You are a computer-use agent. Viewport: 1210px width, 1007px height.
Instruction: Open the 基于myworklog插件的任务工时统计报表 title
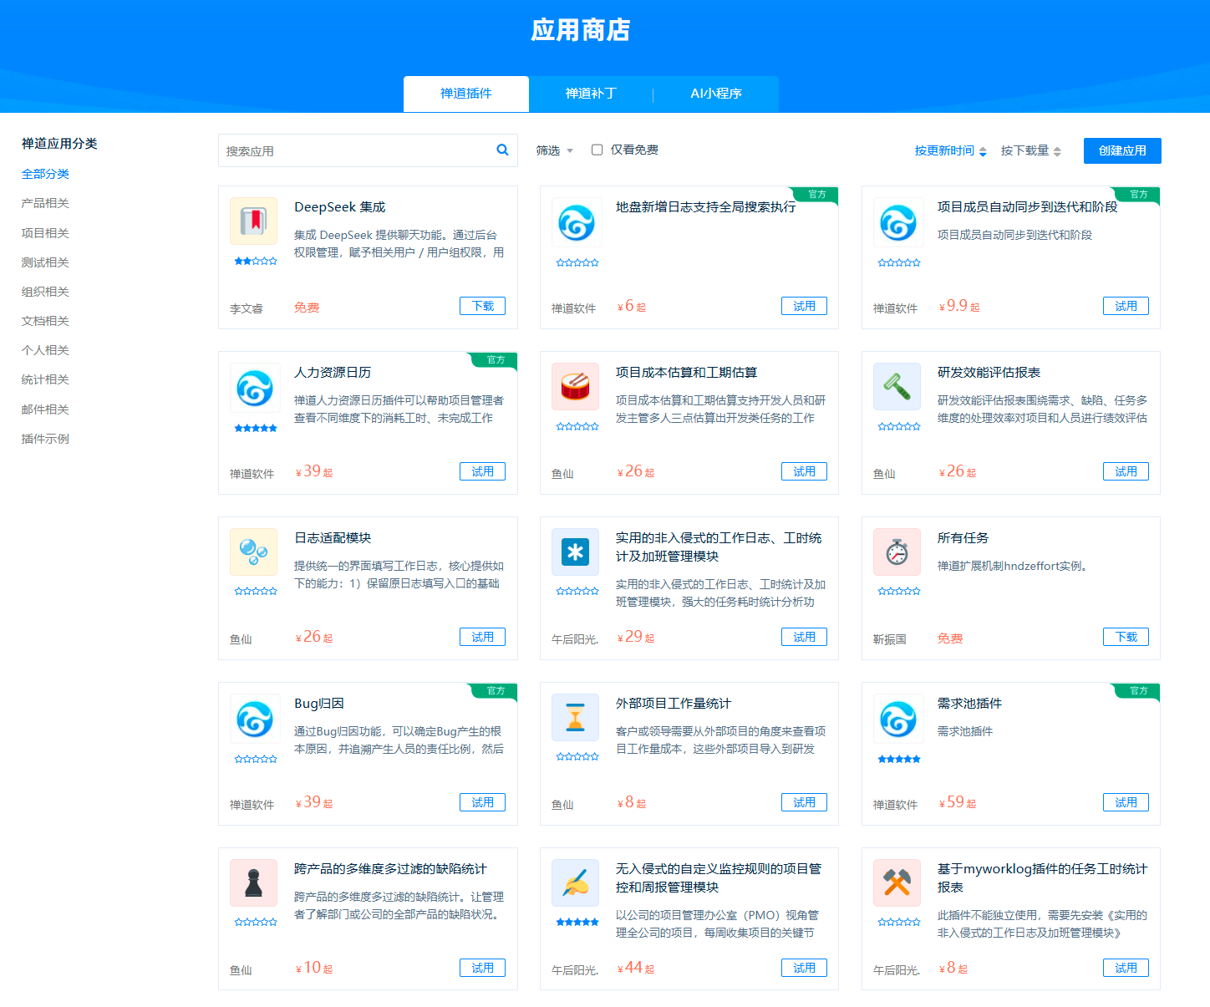click(x=1043, y=877)
